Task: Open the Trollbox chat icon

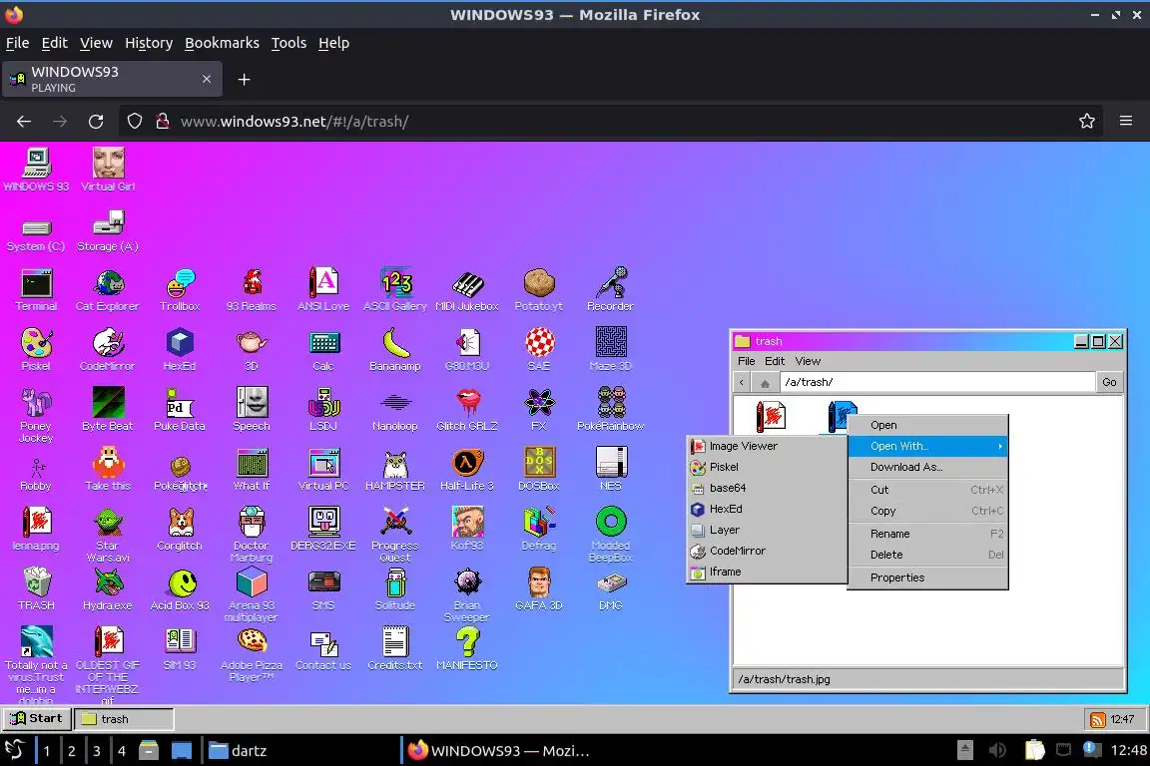Action: pos(180,290)
